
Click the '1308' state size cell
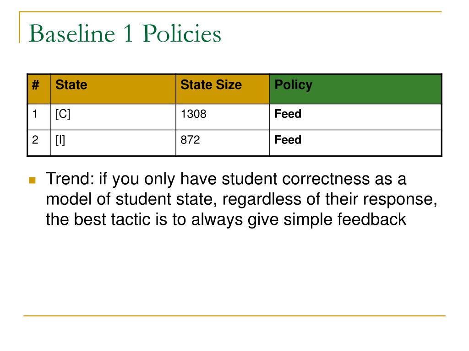click(x=223, y=117)
